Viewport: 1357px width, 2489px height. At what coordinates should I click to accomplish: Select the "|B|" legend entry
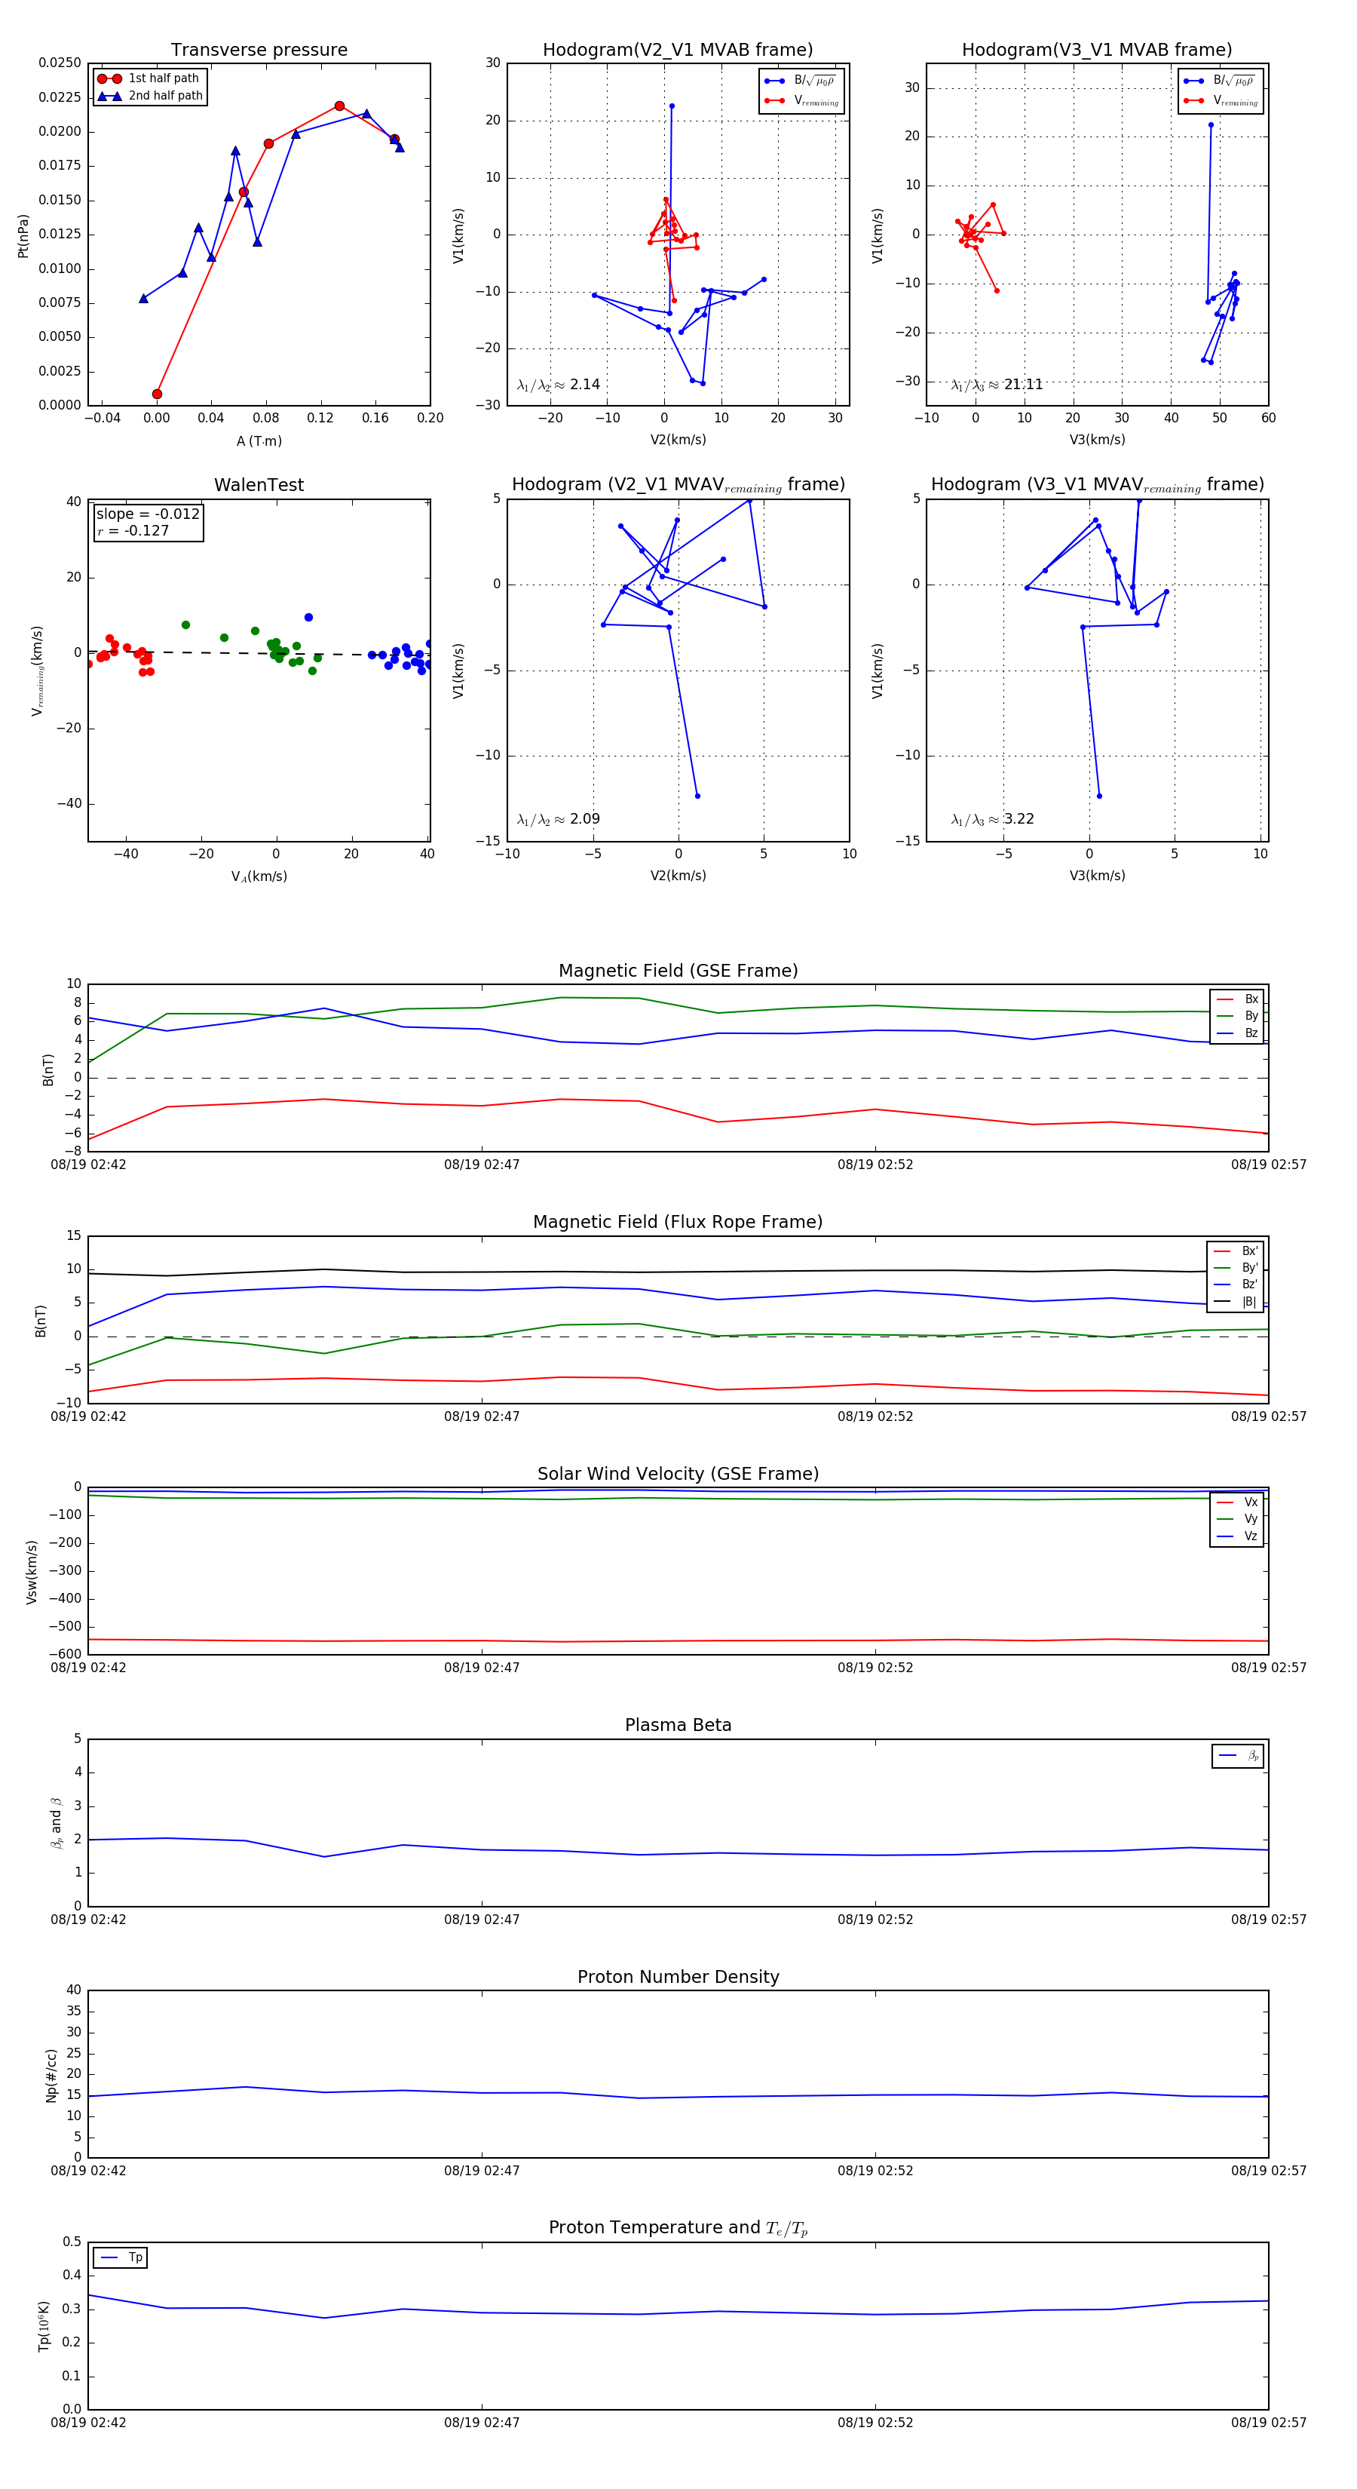[1236, 1303]
